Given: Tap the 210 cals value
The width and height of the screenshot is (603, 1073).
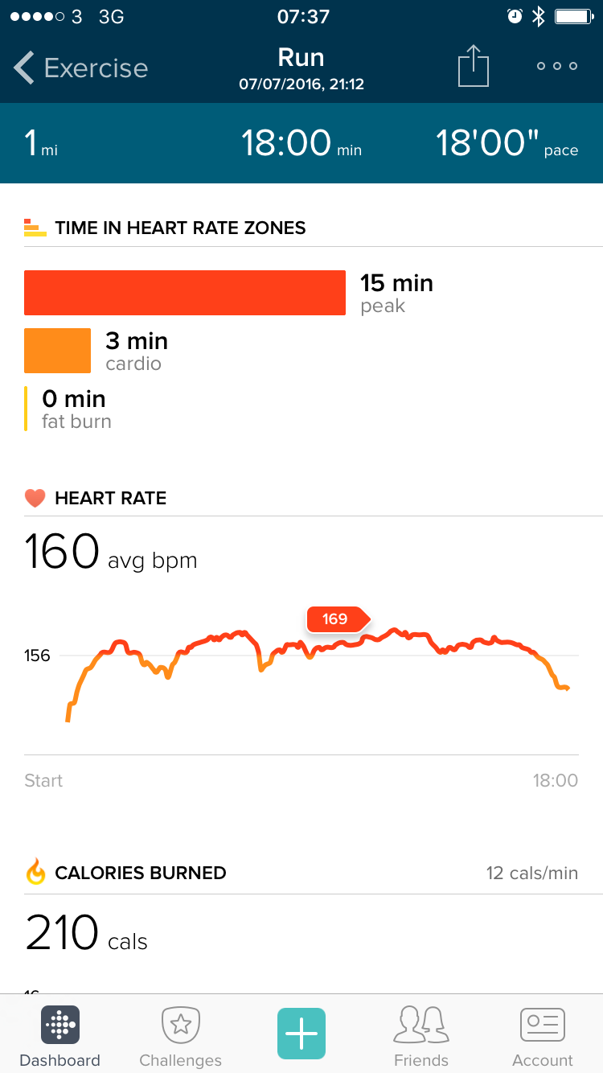Looking at the screenshot, I should pos(86,933).
